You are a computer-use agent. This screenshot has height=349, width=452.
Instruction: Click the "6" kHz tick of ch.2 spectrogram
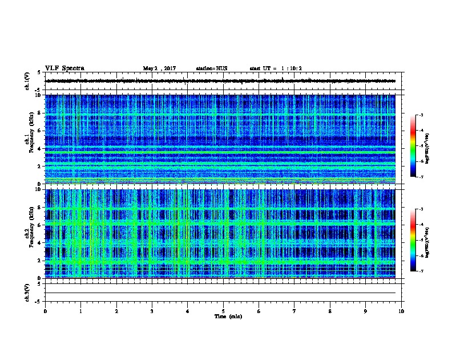click(39, 225)
